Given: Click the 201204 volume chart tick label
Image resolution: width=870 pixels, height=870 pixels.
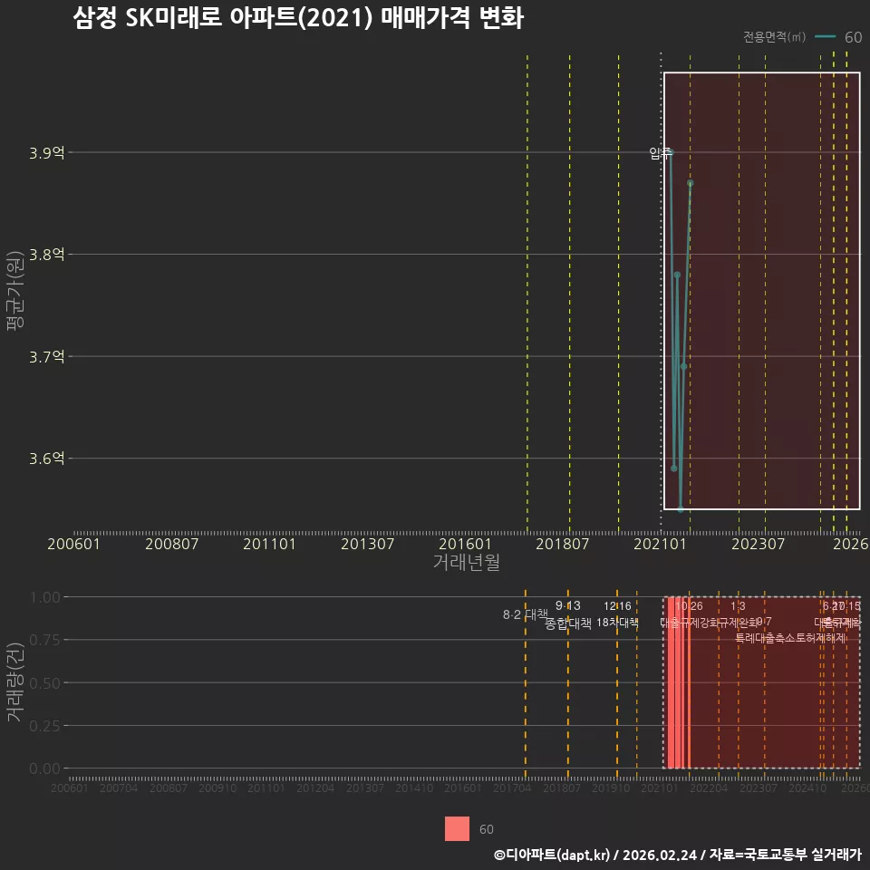Looking at the screenshot, I should pyautogui.click(x=315, y=788).
